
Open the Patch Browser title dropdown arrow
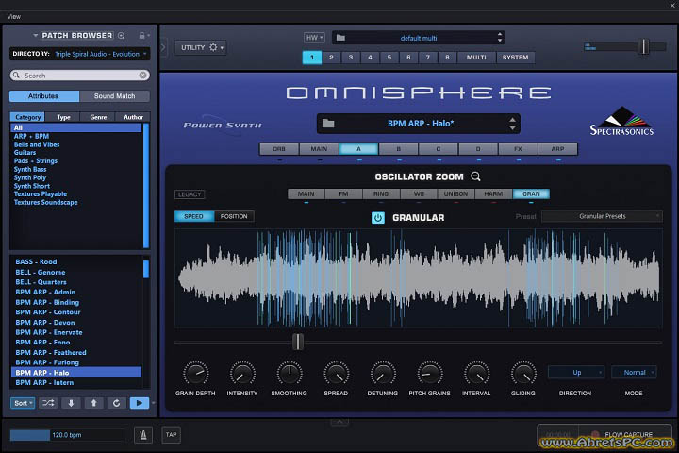35,35
